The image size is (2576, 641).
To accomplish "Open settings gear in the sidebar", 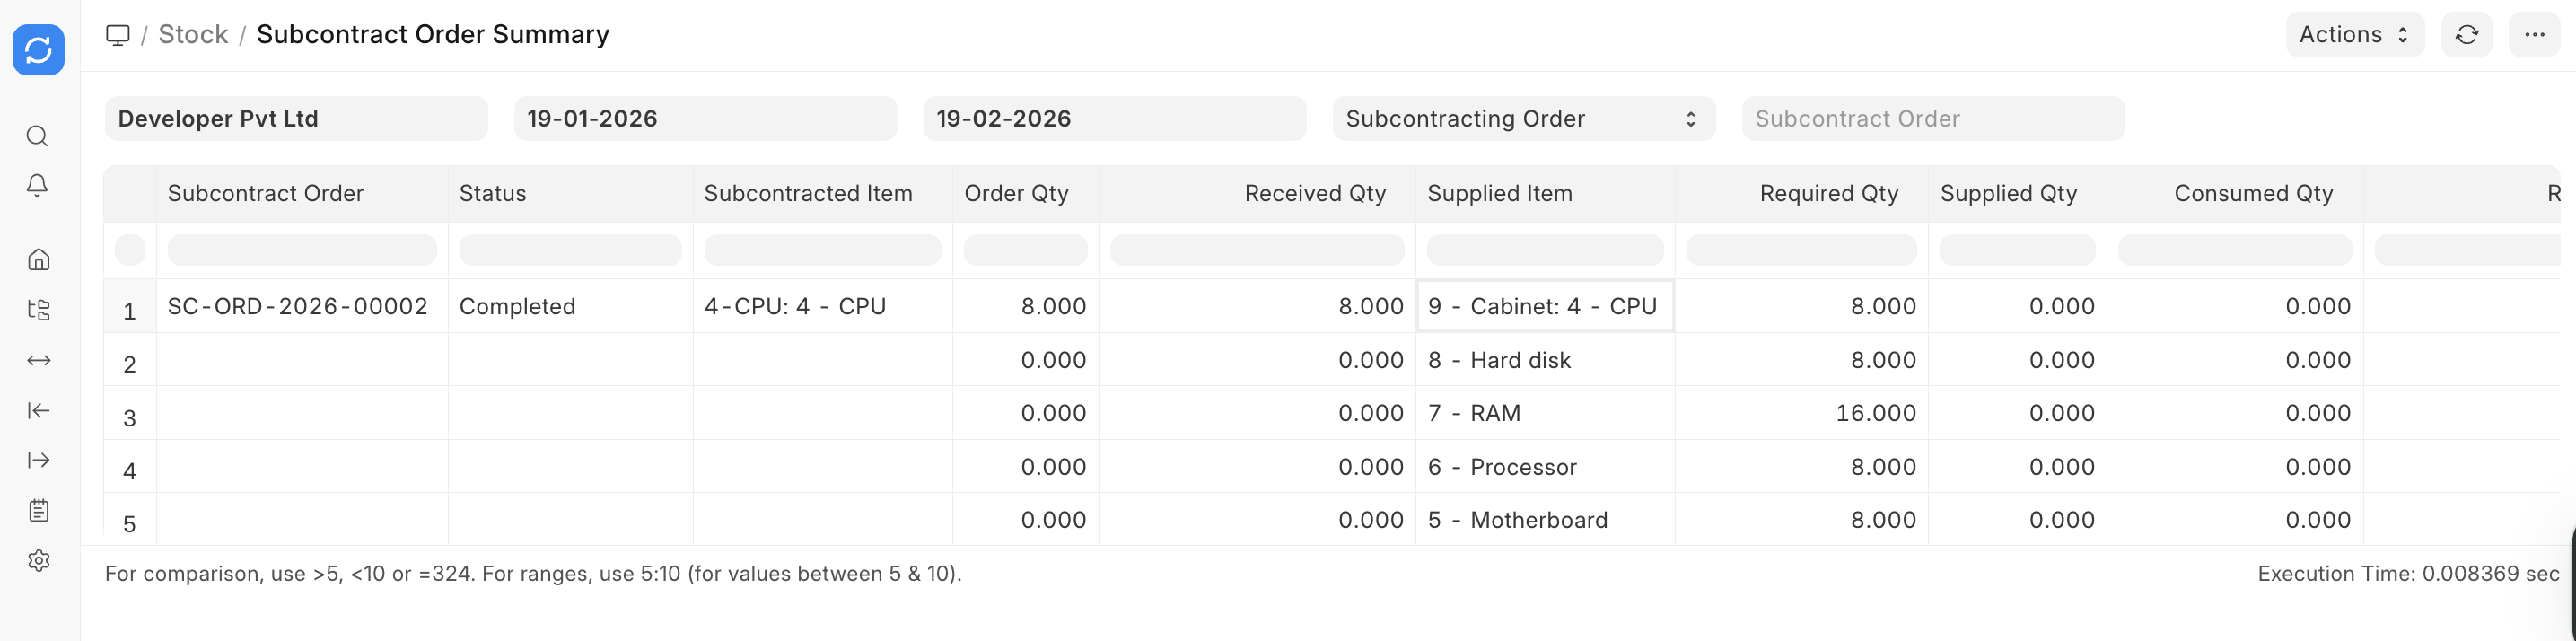I will (x=38, y=561).
